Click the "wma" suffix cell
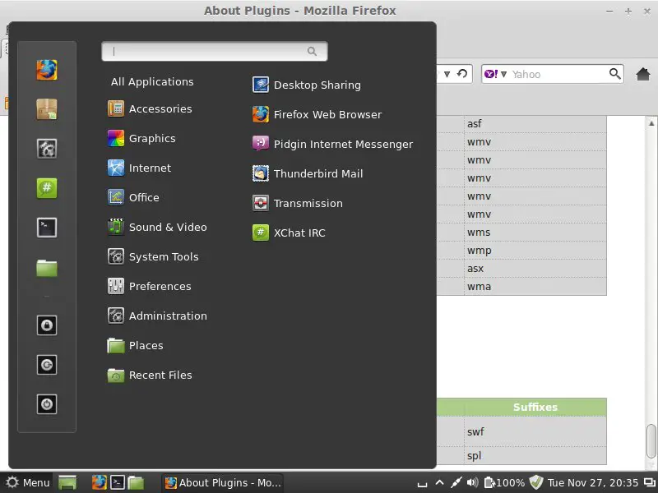This screenshot has width=658, height=493. click(x=535, y=286)
